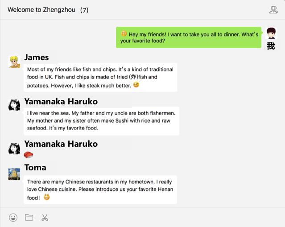Image resolution: width=285 pixels, height=227 pixels.
Task: Click Haruko's avatar beside the sushi sticker
Action: [x=14, y=148]
